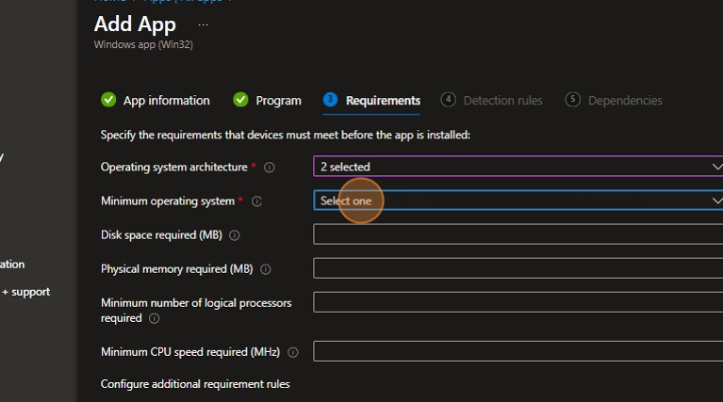Open Tenant administration in the sidebar
This screenshot has width=723, height=402.
(x=12, y=265)
